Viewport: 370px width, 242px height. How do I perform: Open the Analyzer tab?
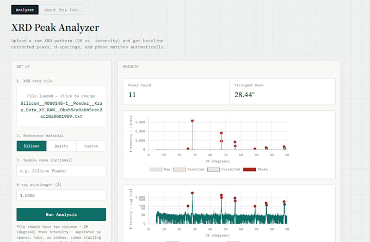click(x=25, y=10)
